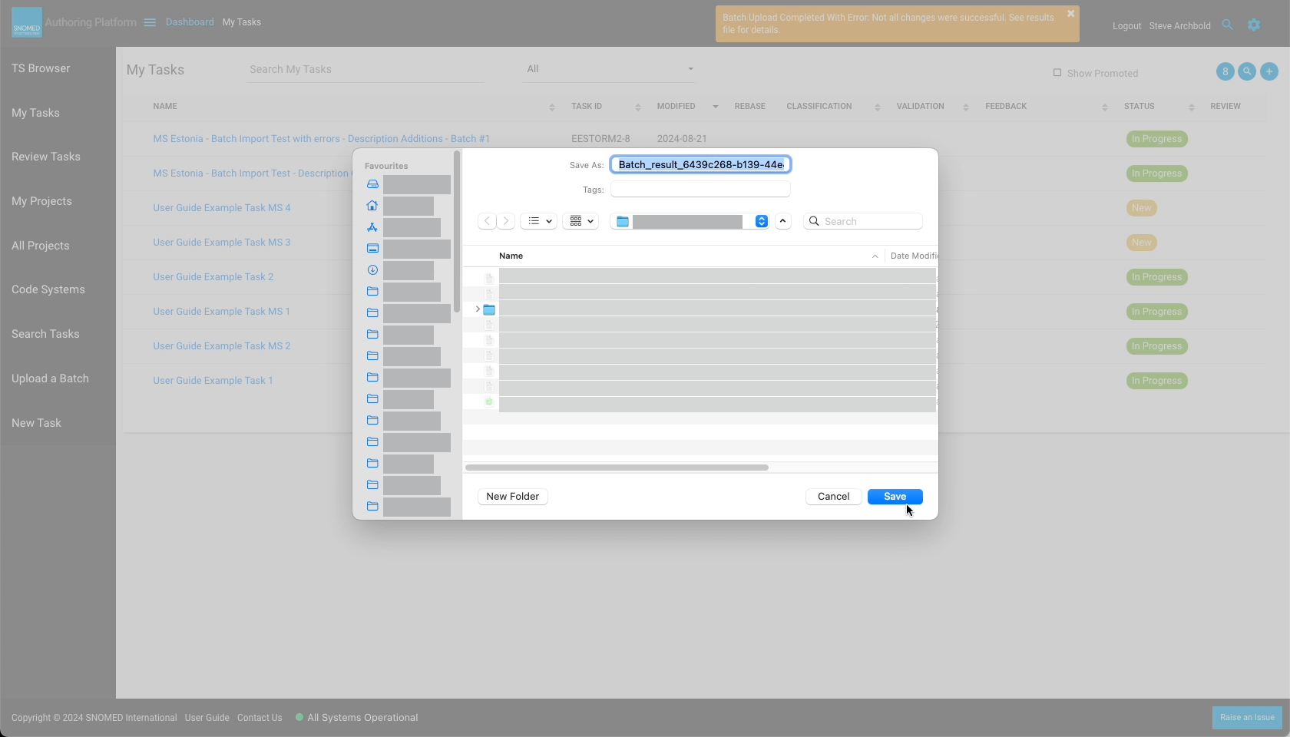The width and height of the screenshot is (1290, 737).
Task: Click the Cancel button
Action: tap(834, 497)
